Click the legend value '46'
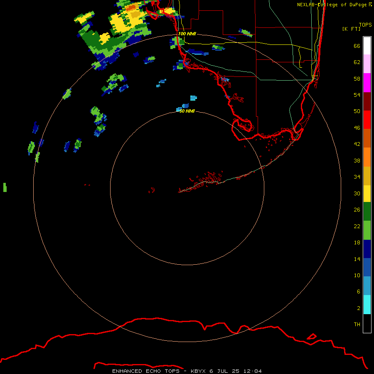 [357, 128]
